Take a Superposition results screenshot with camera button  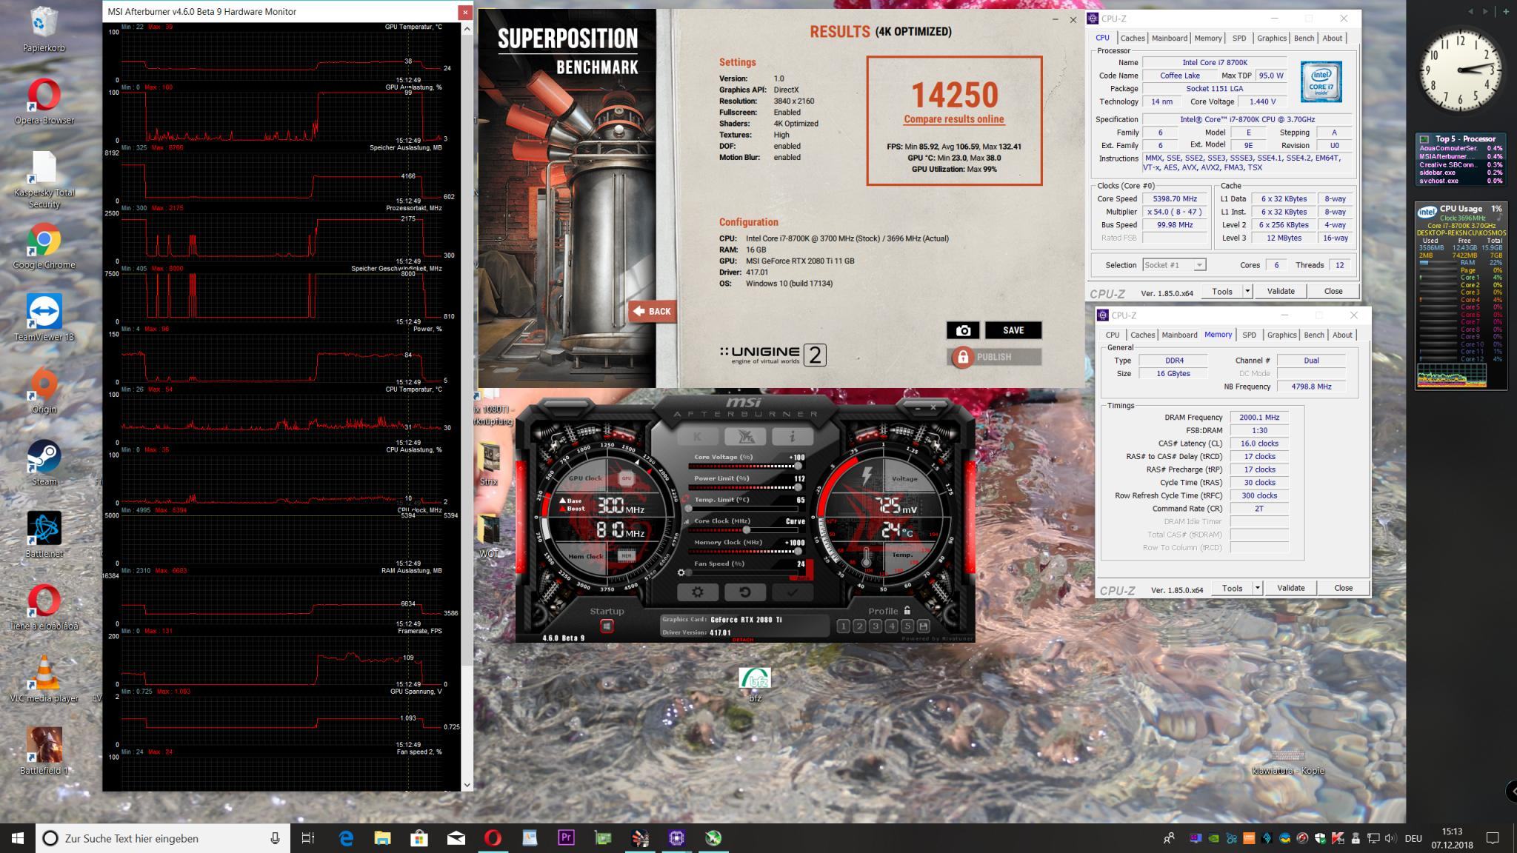click(x=963, y=330)
